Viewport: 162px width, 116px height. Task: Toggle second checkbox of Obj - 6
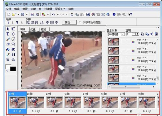(x=128, y=42)
